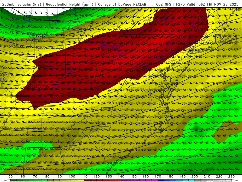The height and width of the screenshot is (182, 242).
Task: Click the '250mb Isotachs (kts)' title text
Action: tap(22, 5)
